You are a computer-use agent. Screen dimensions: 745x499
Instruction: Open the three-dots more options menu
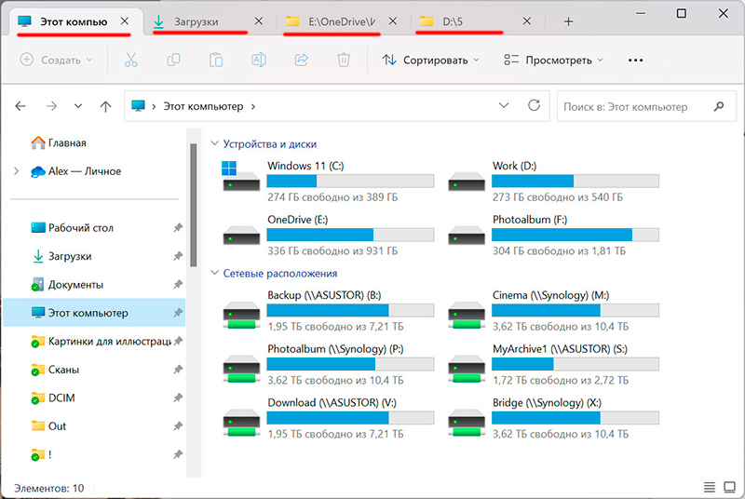pyautogui.click(x=636, y=60)
